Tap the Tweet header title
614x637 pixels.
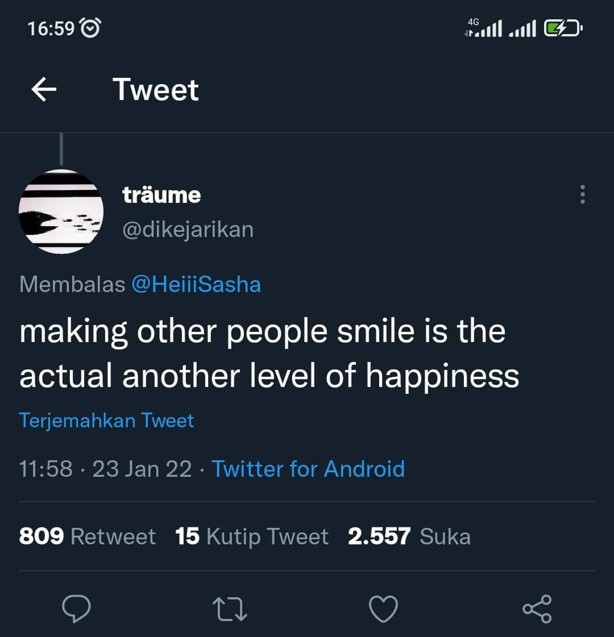point(156,89)
